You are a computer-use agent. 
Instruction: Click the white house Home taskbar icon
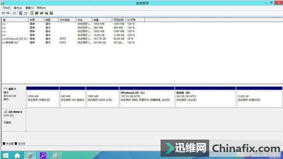pyautogui.click(x=17, y=155)
